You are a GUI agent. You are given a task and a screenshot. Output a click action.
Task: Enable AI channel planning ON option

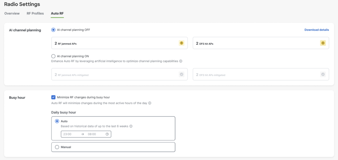point(53,56)
